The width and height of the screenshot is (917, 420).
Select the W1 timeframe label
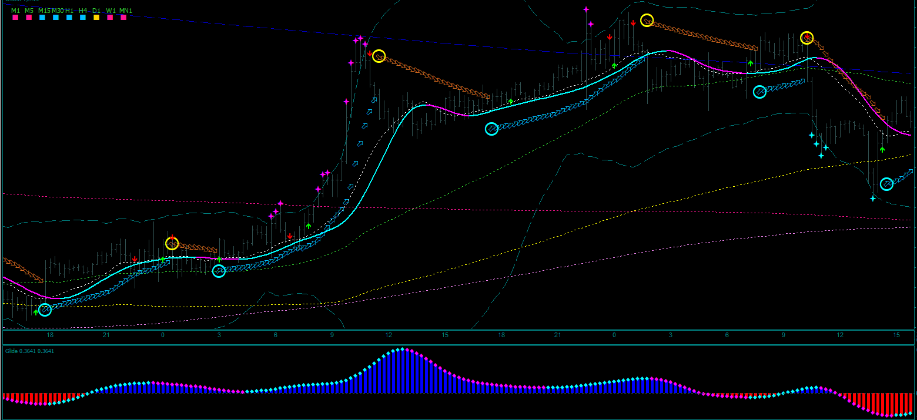(111, 11)
